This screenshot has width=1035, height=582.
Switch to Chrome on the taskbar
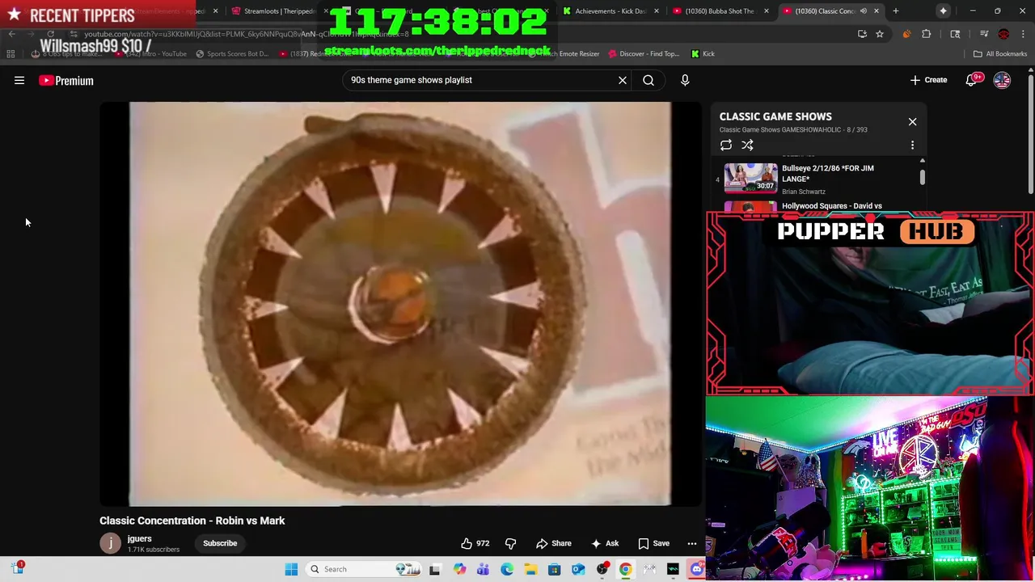pos(625,569)
